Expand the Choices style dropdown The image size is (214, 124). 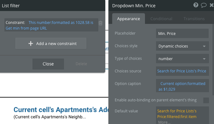[182, 46]
